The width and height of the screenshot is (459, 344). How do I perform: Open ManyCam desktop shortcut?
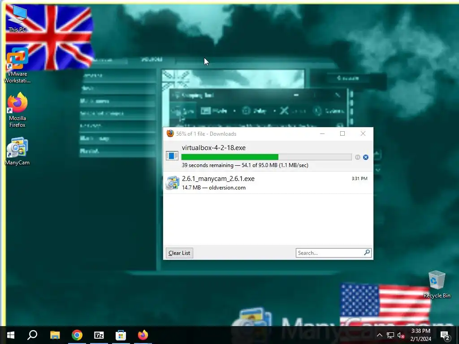click(17, 151)
